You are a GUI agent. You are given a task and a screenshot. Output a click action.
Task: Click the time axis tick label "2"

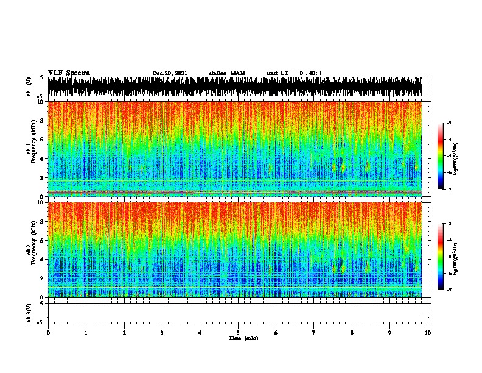(124, 333)
